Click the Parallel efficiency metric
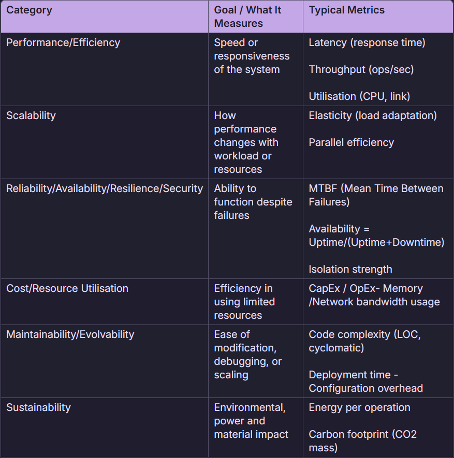The height and width of the screenshot is (458, 454). tap(352, 142)
